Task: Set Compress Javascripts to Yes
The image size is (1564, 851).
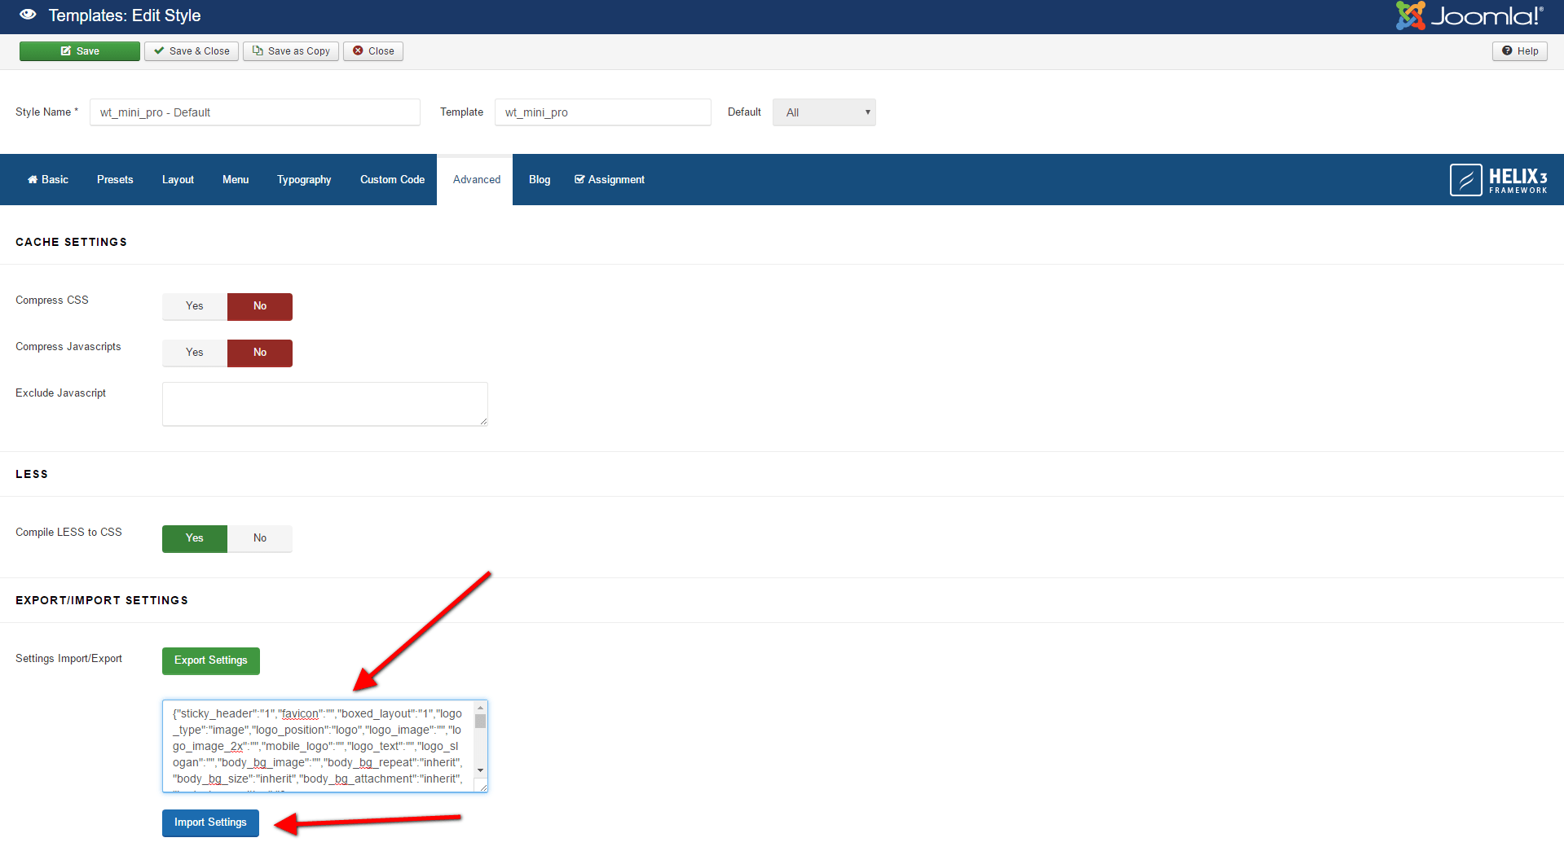Action: tap(195, 353)
